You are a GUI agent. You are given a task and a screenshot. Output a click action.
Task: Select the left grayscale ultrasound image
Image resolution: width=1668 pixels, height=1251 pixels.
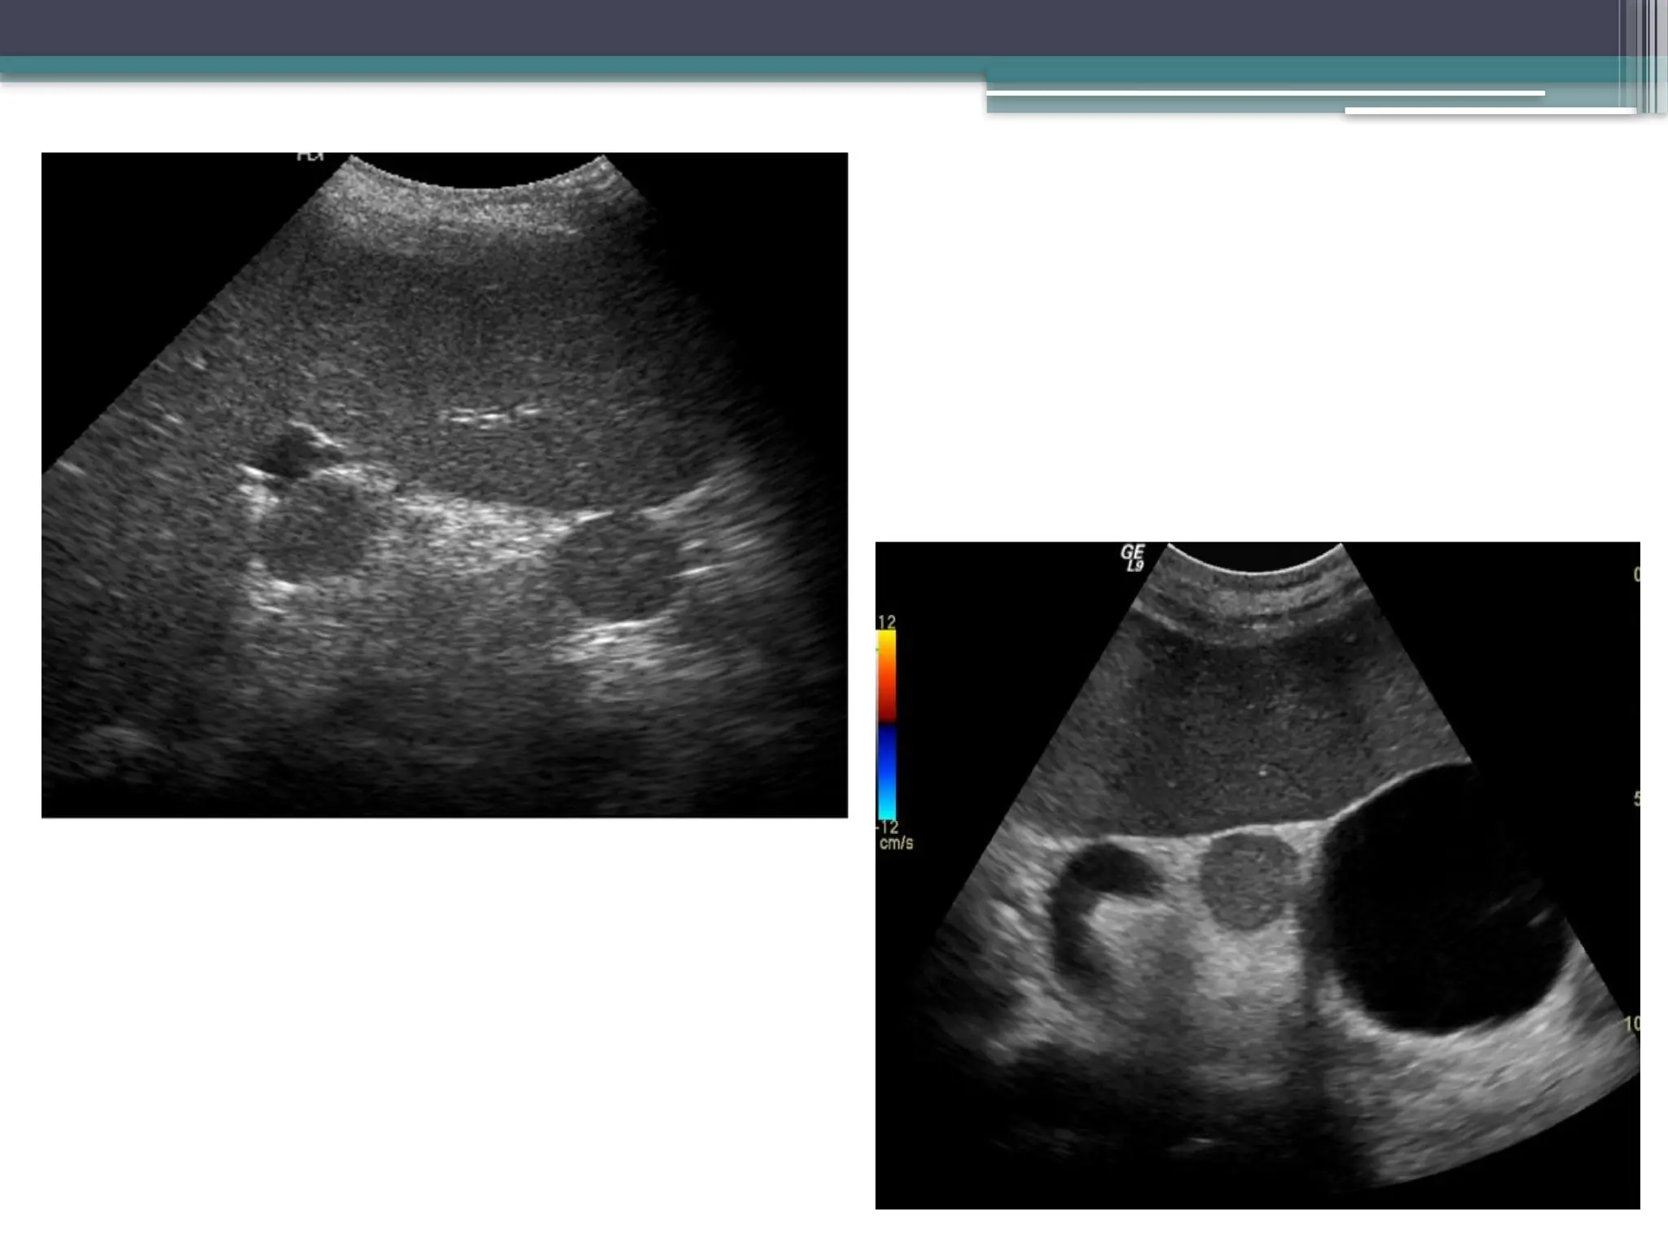tap(444, 485)
